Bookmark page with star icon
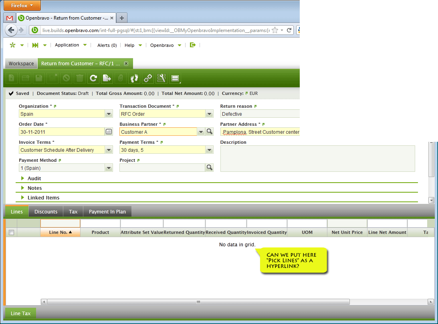438x324 pixels. pyautogui.click(x=275, y=30)
